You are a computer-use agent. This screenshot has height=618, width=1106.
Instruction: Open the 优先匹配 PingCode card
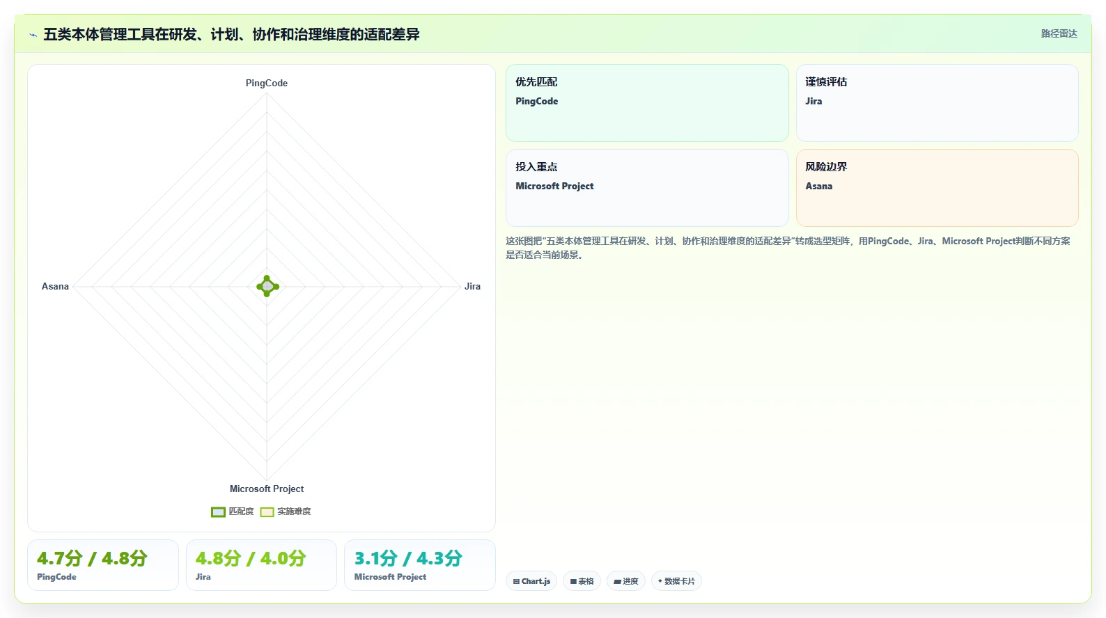(x=647, y=103)
